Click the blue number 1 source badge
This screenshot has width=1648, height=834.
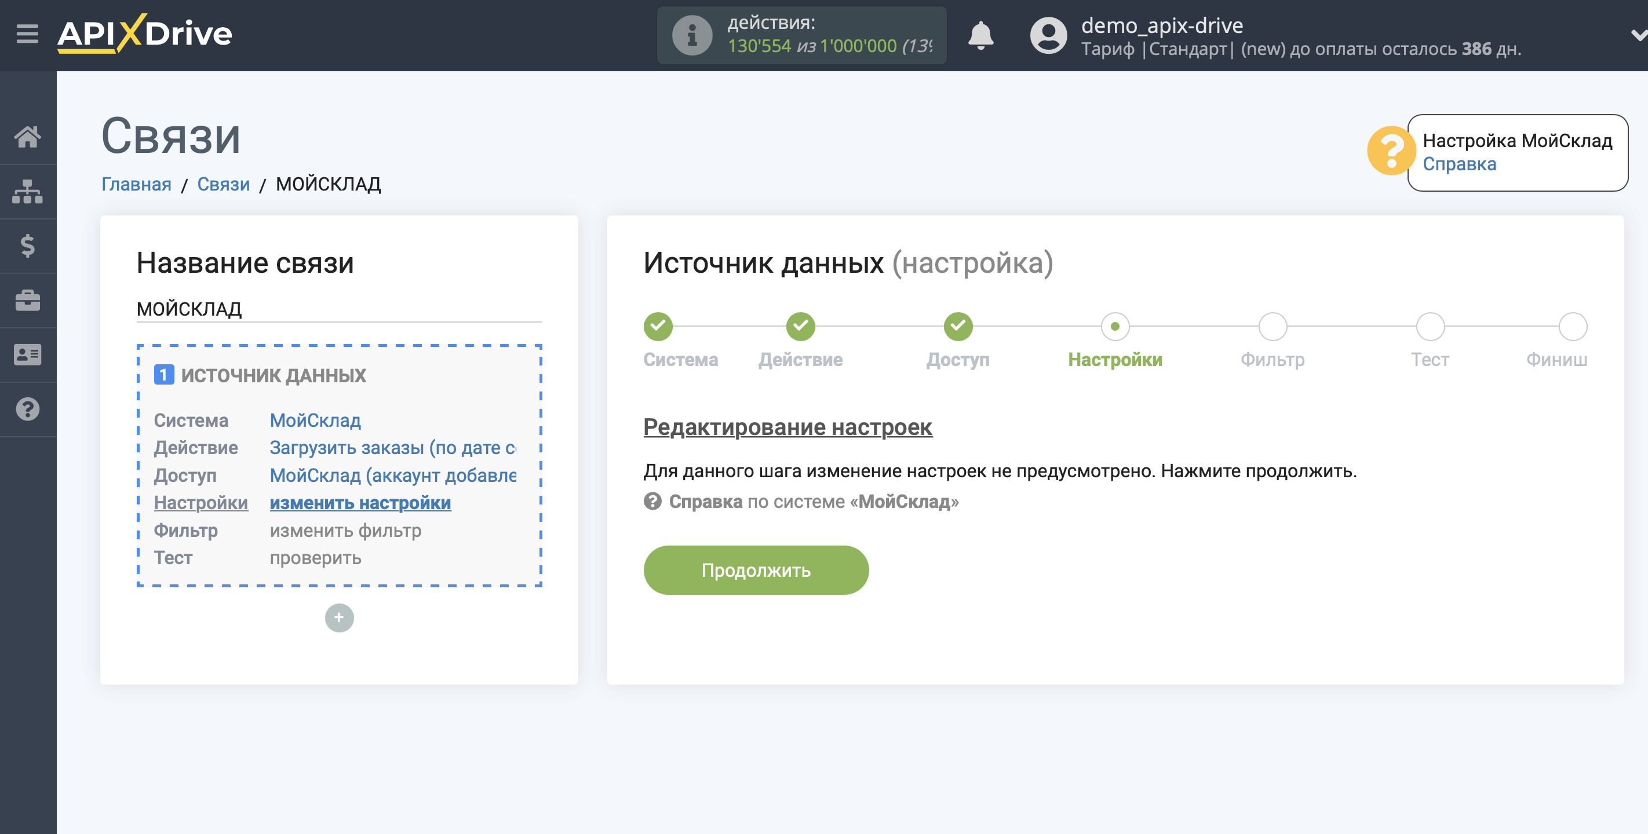[164, 375]
